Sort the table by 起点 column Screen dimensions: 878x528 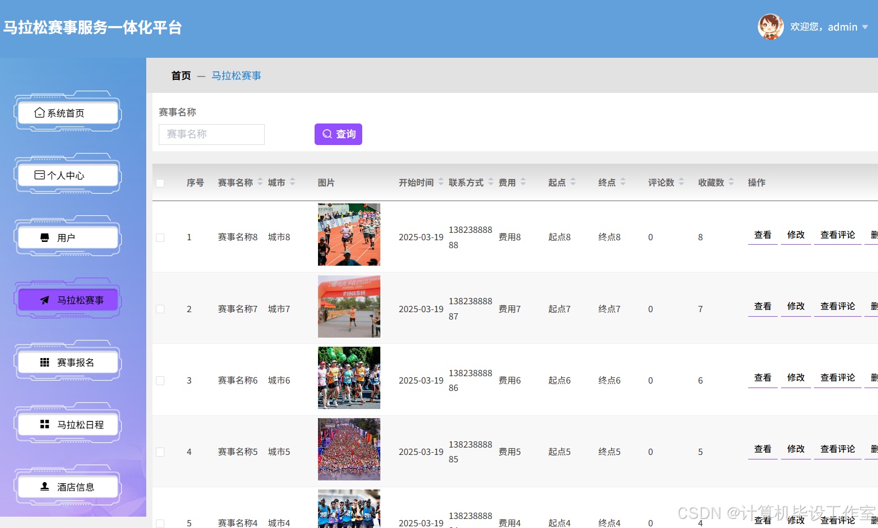coord(573,182)
